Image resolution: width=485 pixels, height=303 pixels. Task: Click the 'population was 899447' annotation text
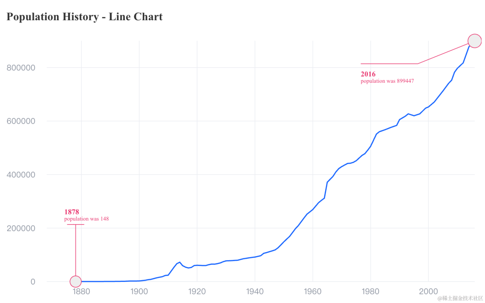click(x=387, y=81)
